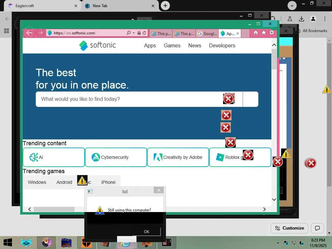Viewport: 332px width, 249px height.
Task: Switch to the Google IE tab
Action: pyautogui.click(x=207, y=33)
